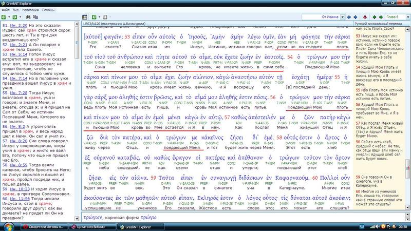Click the blue left arrow for previous book
This screenshot has width=411, height=231.
coord(350,17)
